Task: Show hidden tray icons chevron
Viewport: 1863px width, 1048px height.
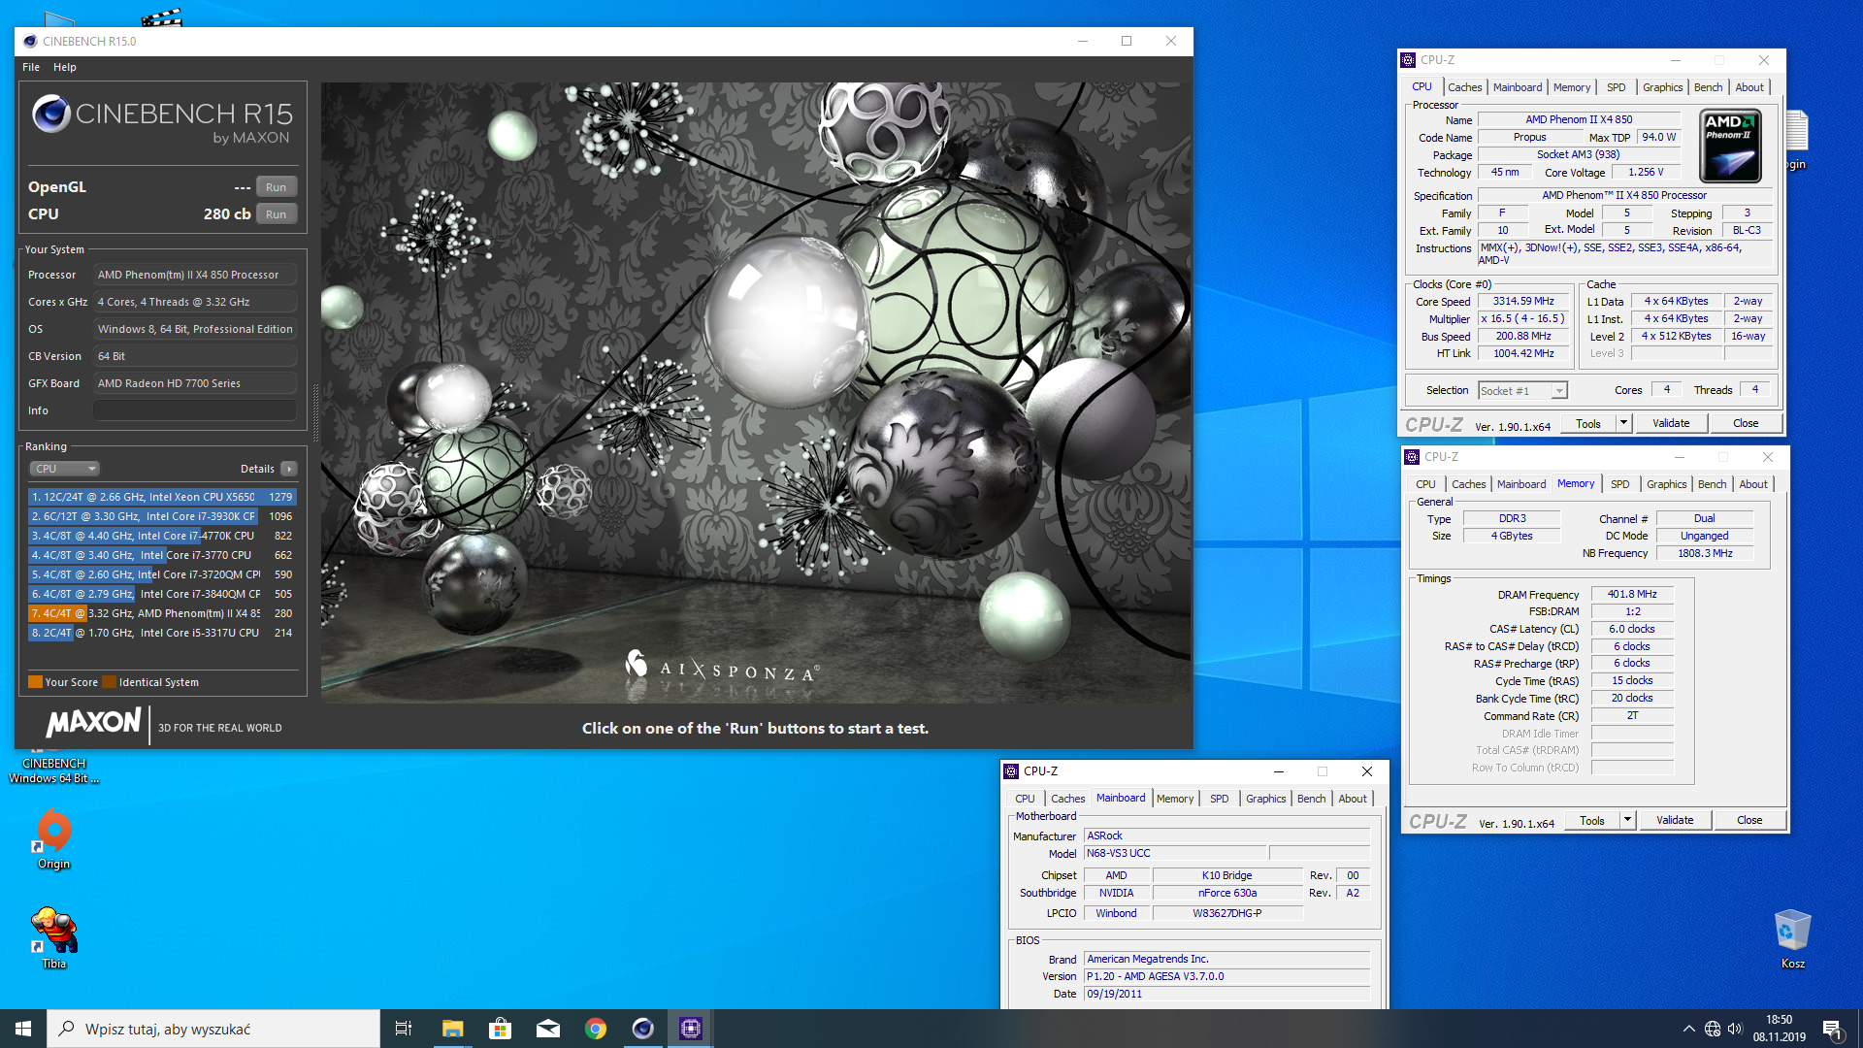Action: pos(1688,1029)
